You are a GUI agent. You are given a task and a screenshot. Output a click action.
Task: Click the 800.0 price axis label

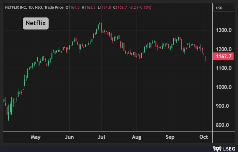[223, 125]
